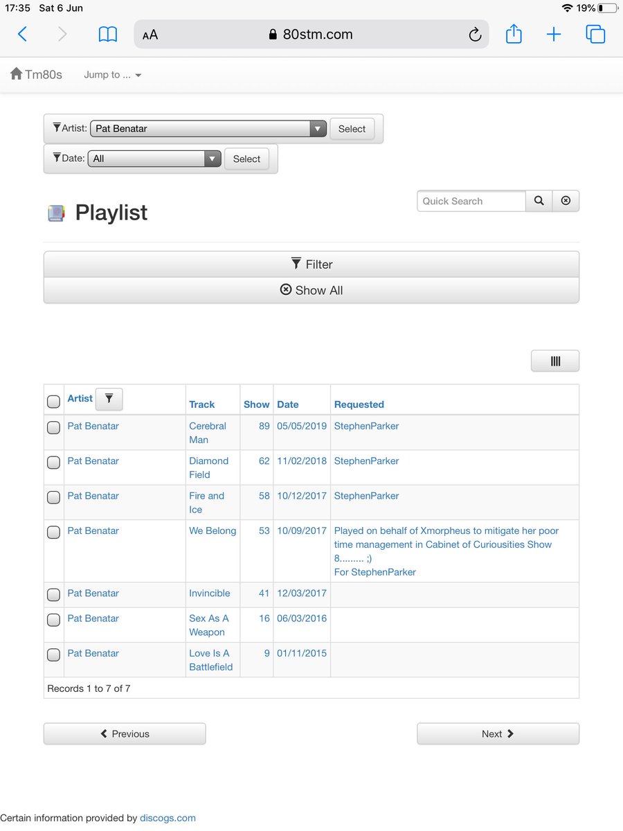623x831 pixels.
Task: Check the Sex As A Weapon row checkbox
Action: (53, 620)
